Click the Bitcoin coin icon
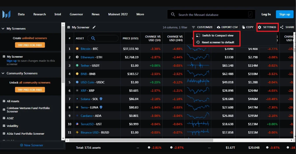 click(77, 49)
